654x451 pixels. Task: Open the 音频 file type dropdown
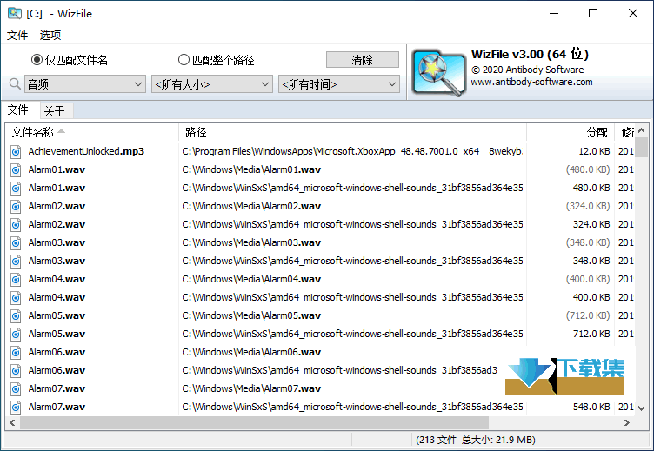click(x=84, y=84)
